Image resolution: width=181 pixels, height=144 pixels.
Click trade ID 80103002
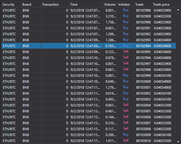pos(143,93)
